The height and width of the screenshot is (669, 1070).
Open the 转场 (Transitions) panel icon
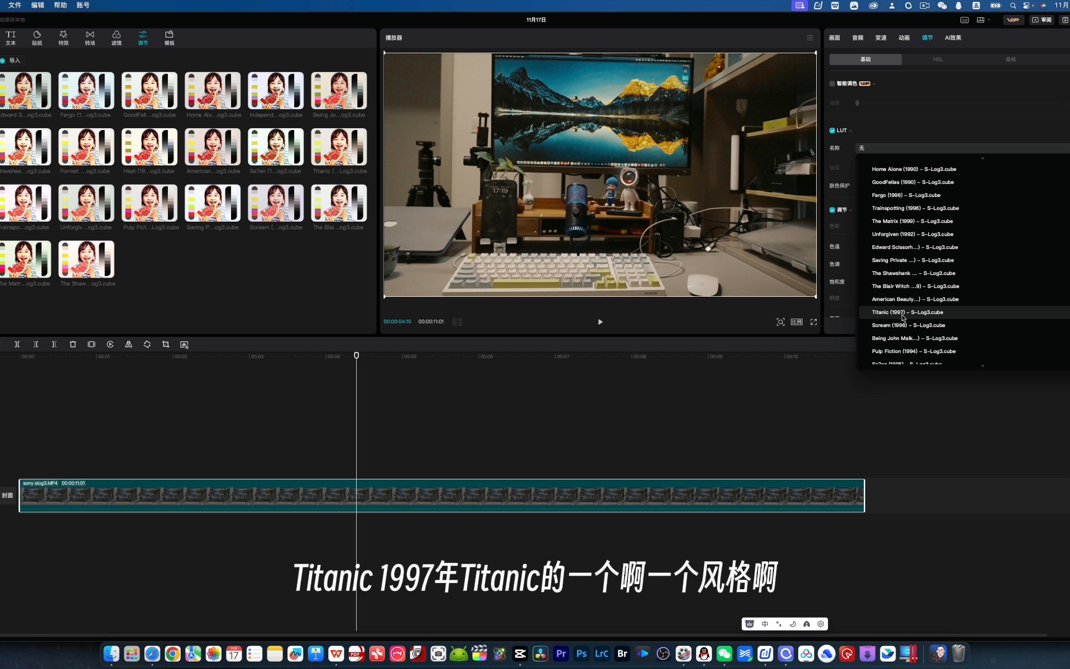click(90, 38)
